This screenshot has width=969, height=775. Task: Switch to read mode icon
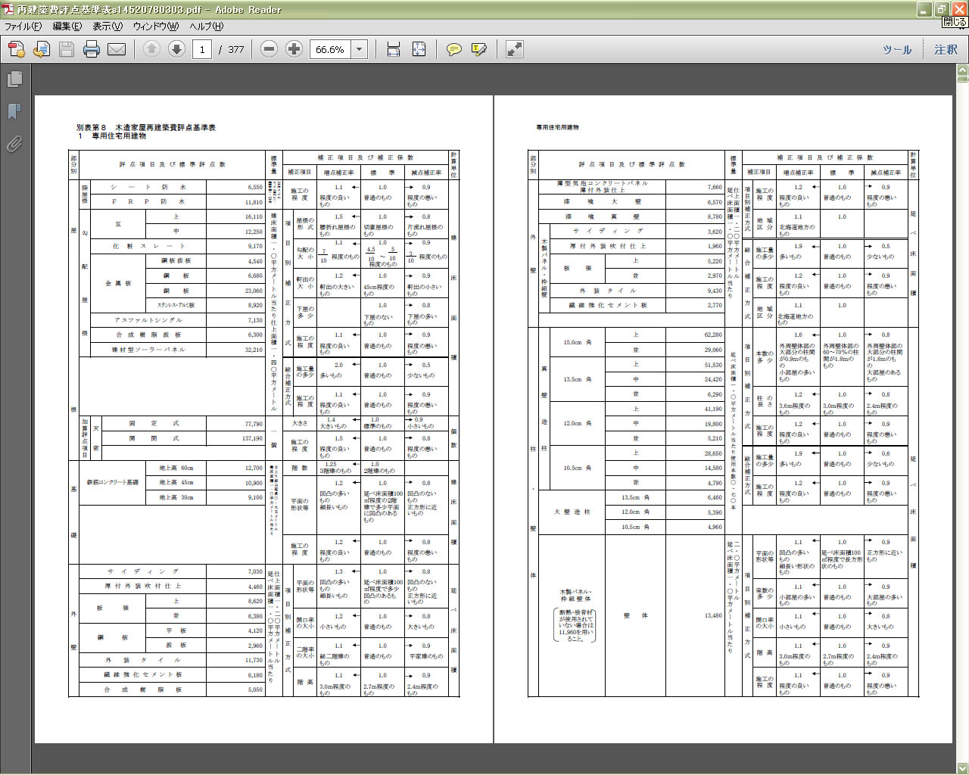(515, 49)
